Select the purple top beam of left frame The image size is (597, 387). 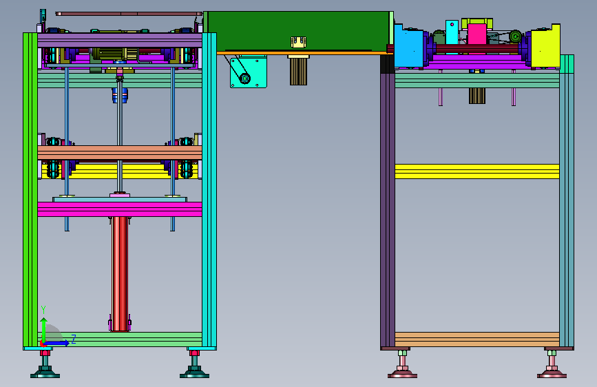(120, 40)
